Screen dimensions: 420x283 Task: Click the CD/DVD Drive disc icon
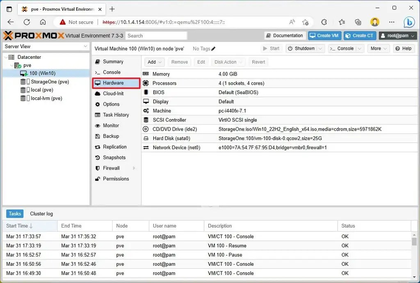[146, 129]
